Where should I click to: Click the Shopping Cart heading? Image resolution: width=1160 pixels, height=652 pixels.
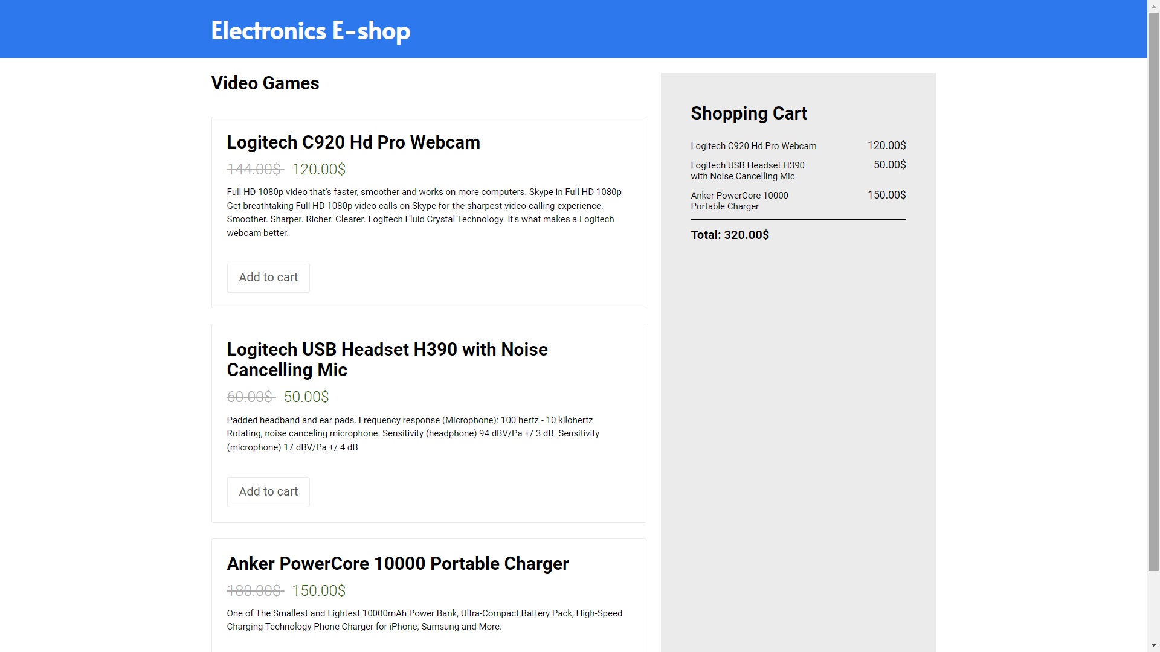pyautogui.click(x=749, y=113)
